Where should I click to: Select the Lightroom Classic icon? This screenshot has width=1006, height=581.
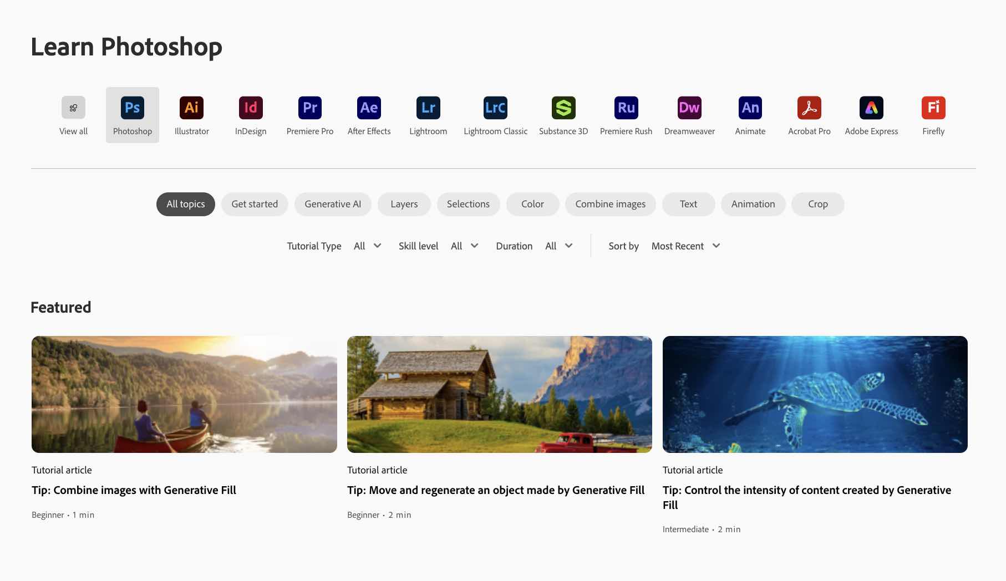point(495,108)
